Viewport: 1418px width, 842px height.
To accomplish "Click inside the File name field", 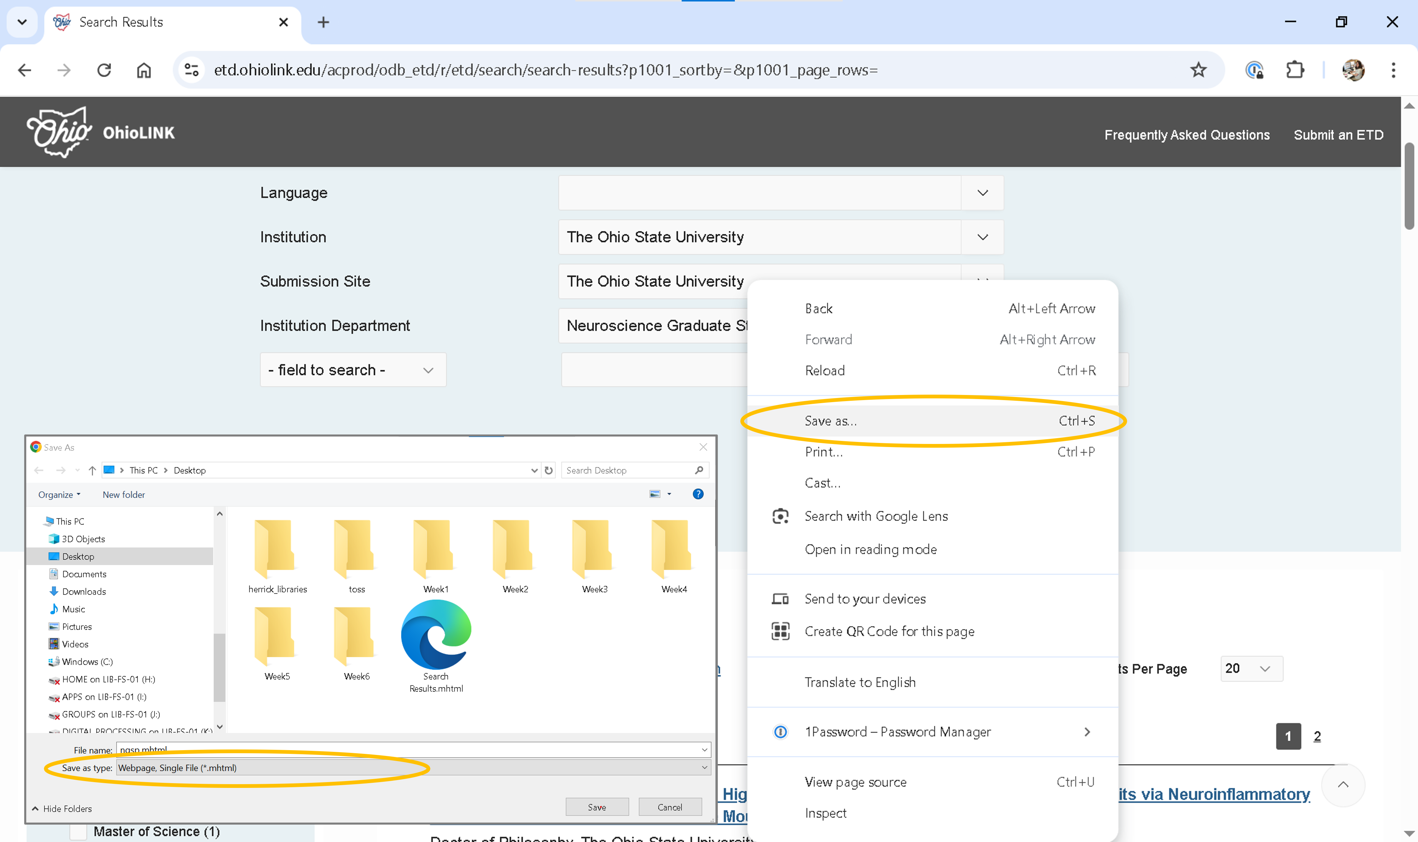I will pyautogui.click(x=397, y=749).
